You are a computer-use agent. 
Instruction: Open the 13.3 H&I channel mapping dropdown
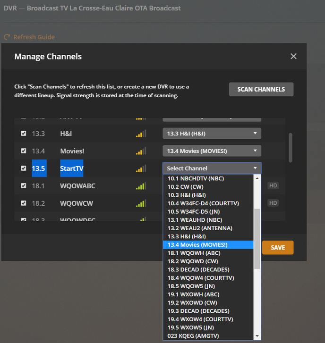212,134
